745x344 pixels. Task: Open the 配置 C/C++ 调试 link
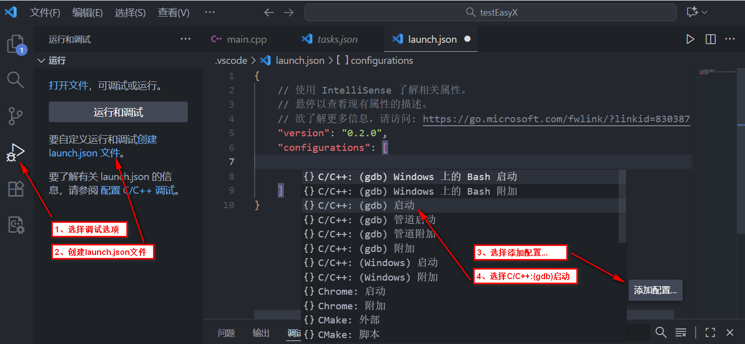tap(137, 190)
